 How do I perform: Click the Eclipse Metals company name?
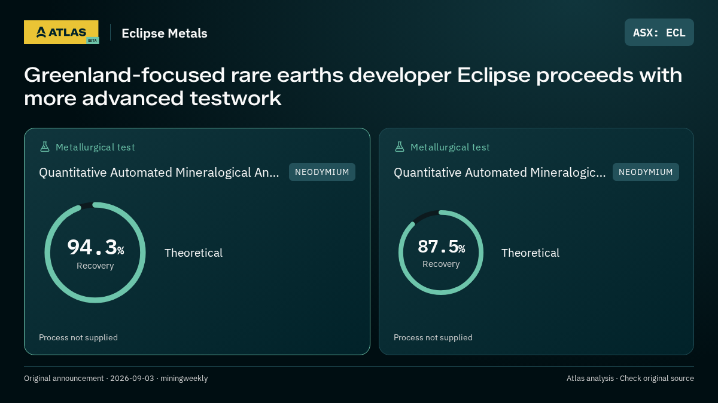pyautogui.click(x=165, y=33)
